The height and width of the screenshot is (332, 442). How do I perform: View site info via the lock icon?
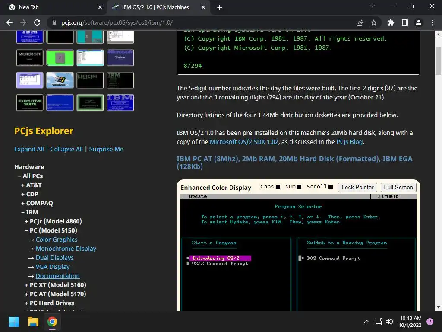click(x=54, y=22)
